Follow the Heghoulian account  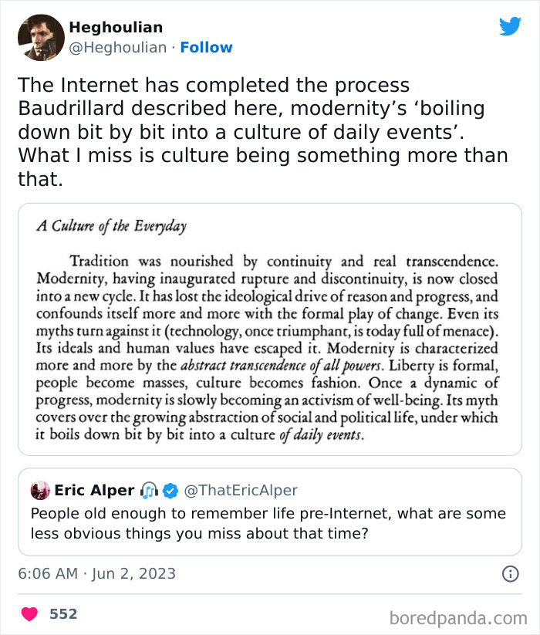click(x=206, y=47)
